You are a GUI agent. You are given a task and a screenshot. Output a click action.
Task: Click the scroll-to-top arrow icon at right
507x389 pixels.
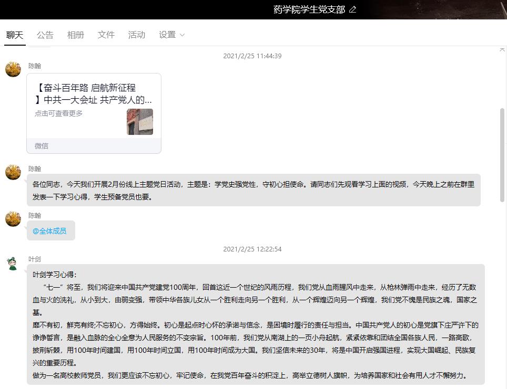point(502,49)
